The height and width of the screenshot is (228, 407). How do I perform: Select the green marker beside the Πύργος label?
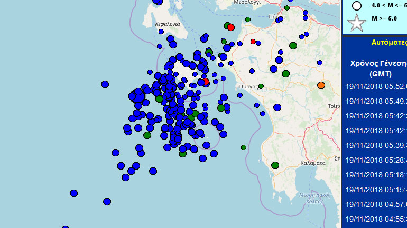click(261, 86)
